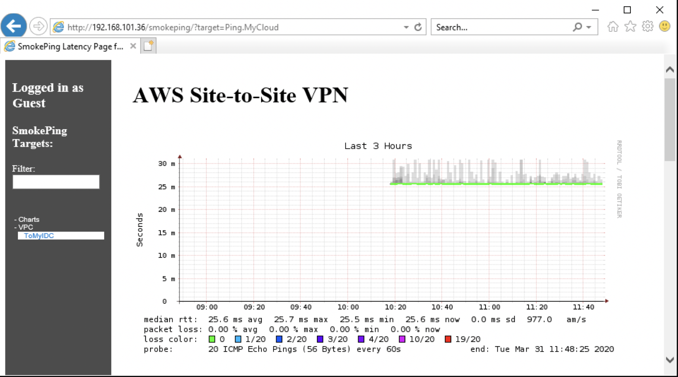The image size is (678, 377).
Task: Open the Charts entry in targets list
Action: coord(29,219)
